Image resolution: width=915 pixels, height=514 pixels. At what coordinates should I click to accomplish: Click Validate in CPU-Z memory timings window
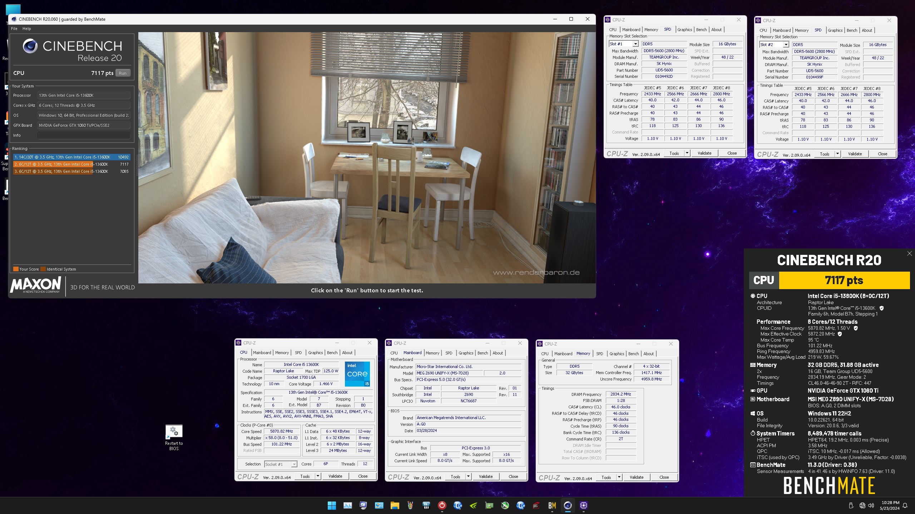coord(637,477)
